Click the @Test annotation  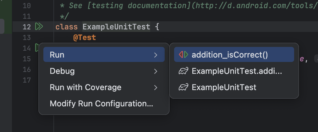[x=85, y=38]
